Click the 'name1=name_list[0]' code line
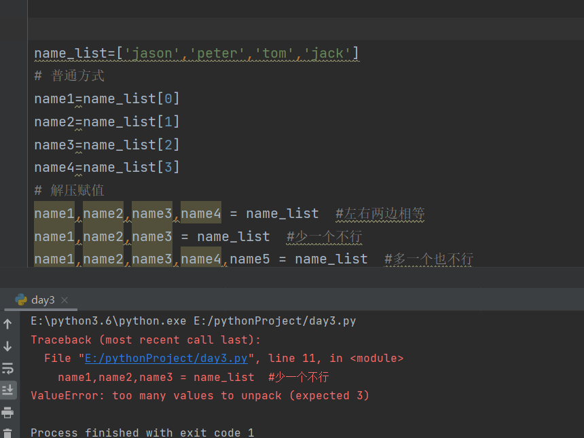 click(x=107, y=99)
